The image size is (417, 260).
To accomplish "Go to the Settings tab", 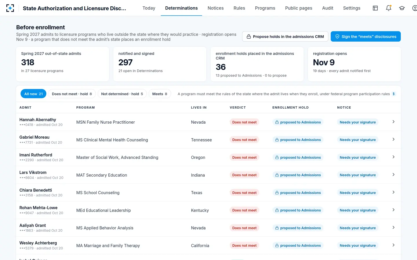I will pyautogui.click(x=352, y=8).
